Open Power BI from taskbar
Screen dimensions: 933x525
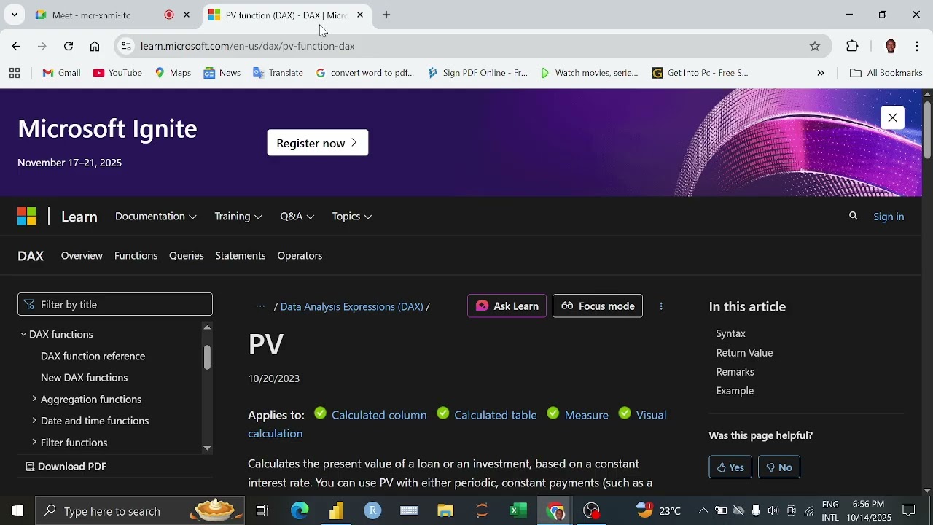point(336,511)
